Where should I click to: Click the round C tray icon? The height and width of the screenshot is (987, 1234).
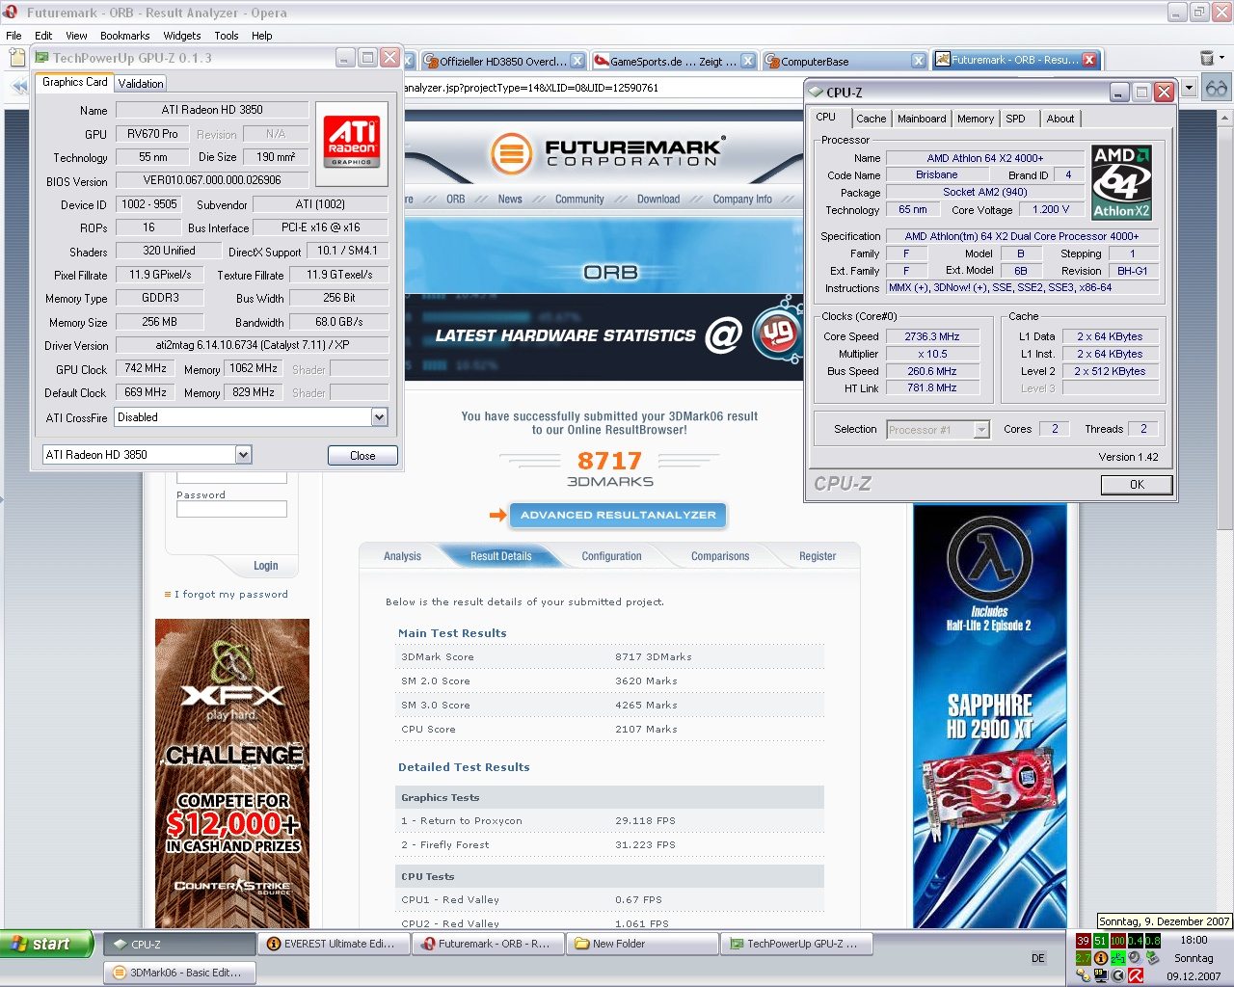1117,975
